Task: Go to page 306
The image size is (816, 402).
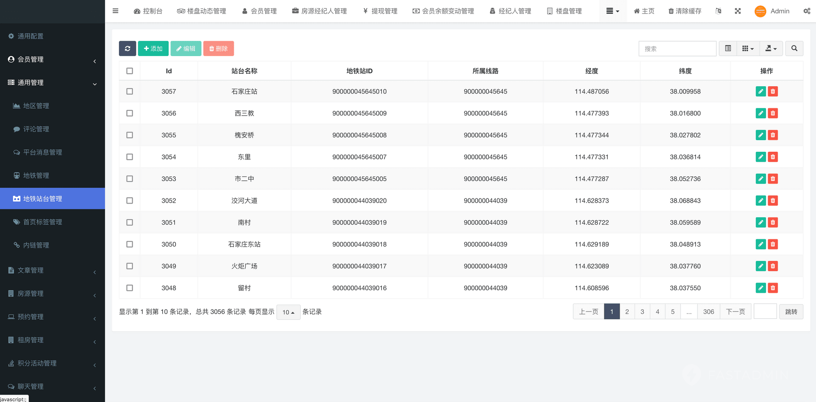Action: click(708, 311)
